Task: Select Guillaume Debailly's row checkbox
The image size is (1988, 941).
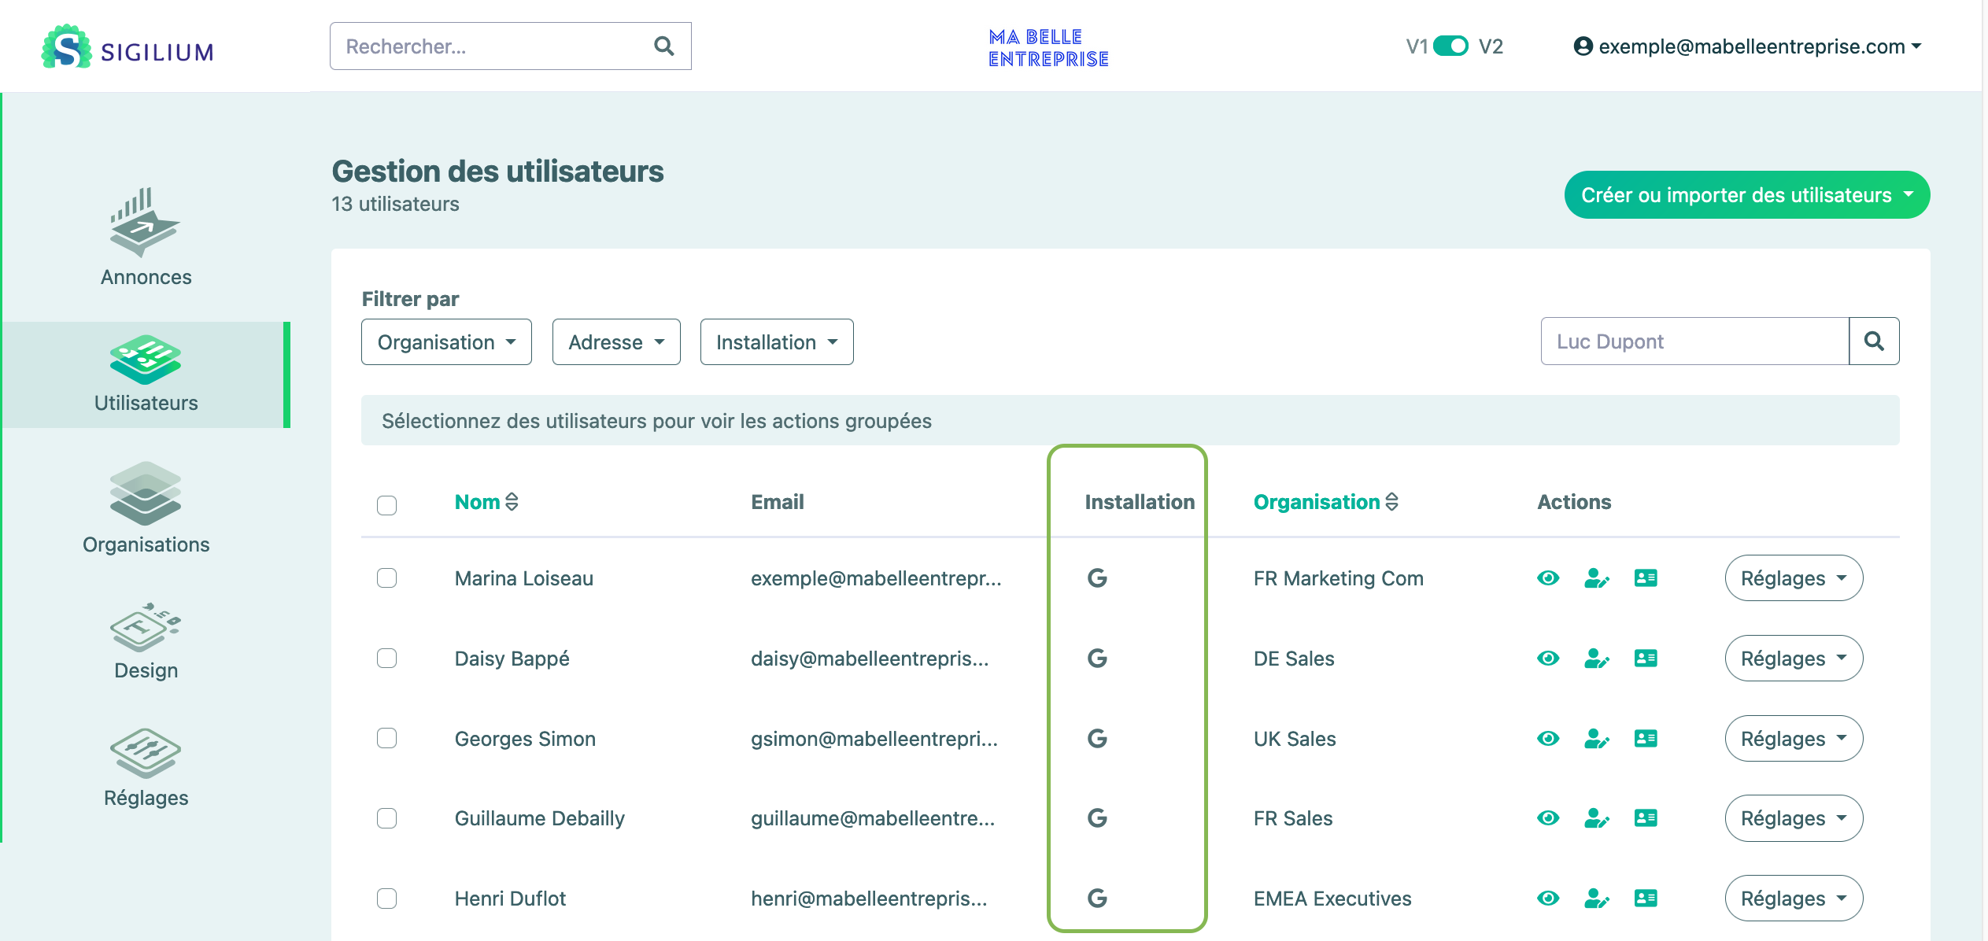Action: [x=386, y=818]
